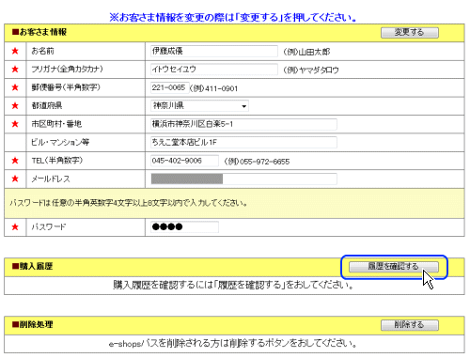
Task: Click the 削除する button
Action: (x=410, y=325)
